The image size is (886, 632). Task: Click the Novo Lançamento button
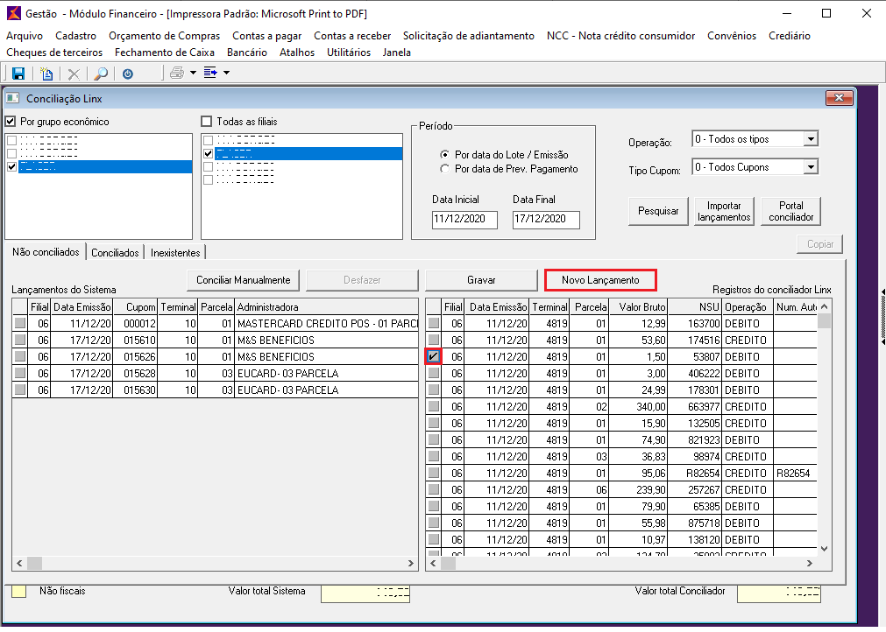600,279
